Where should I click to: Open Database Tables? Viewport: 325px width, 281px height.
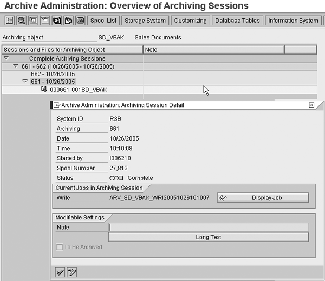237,21
